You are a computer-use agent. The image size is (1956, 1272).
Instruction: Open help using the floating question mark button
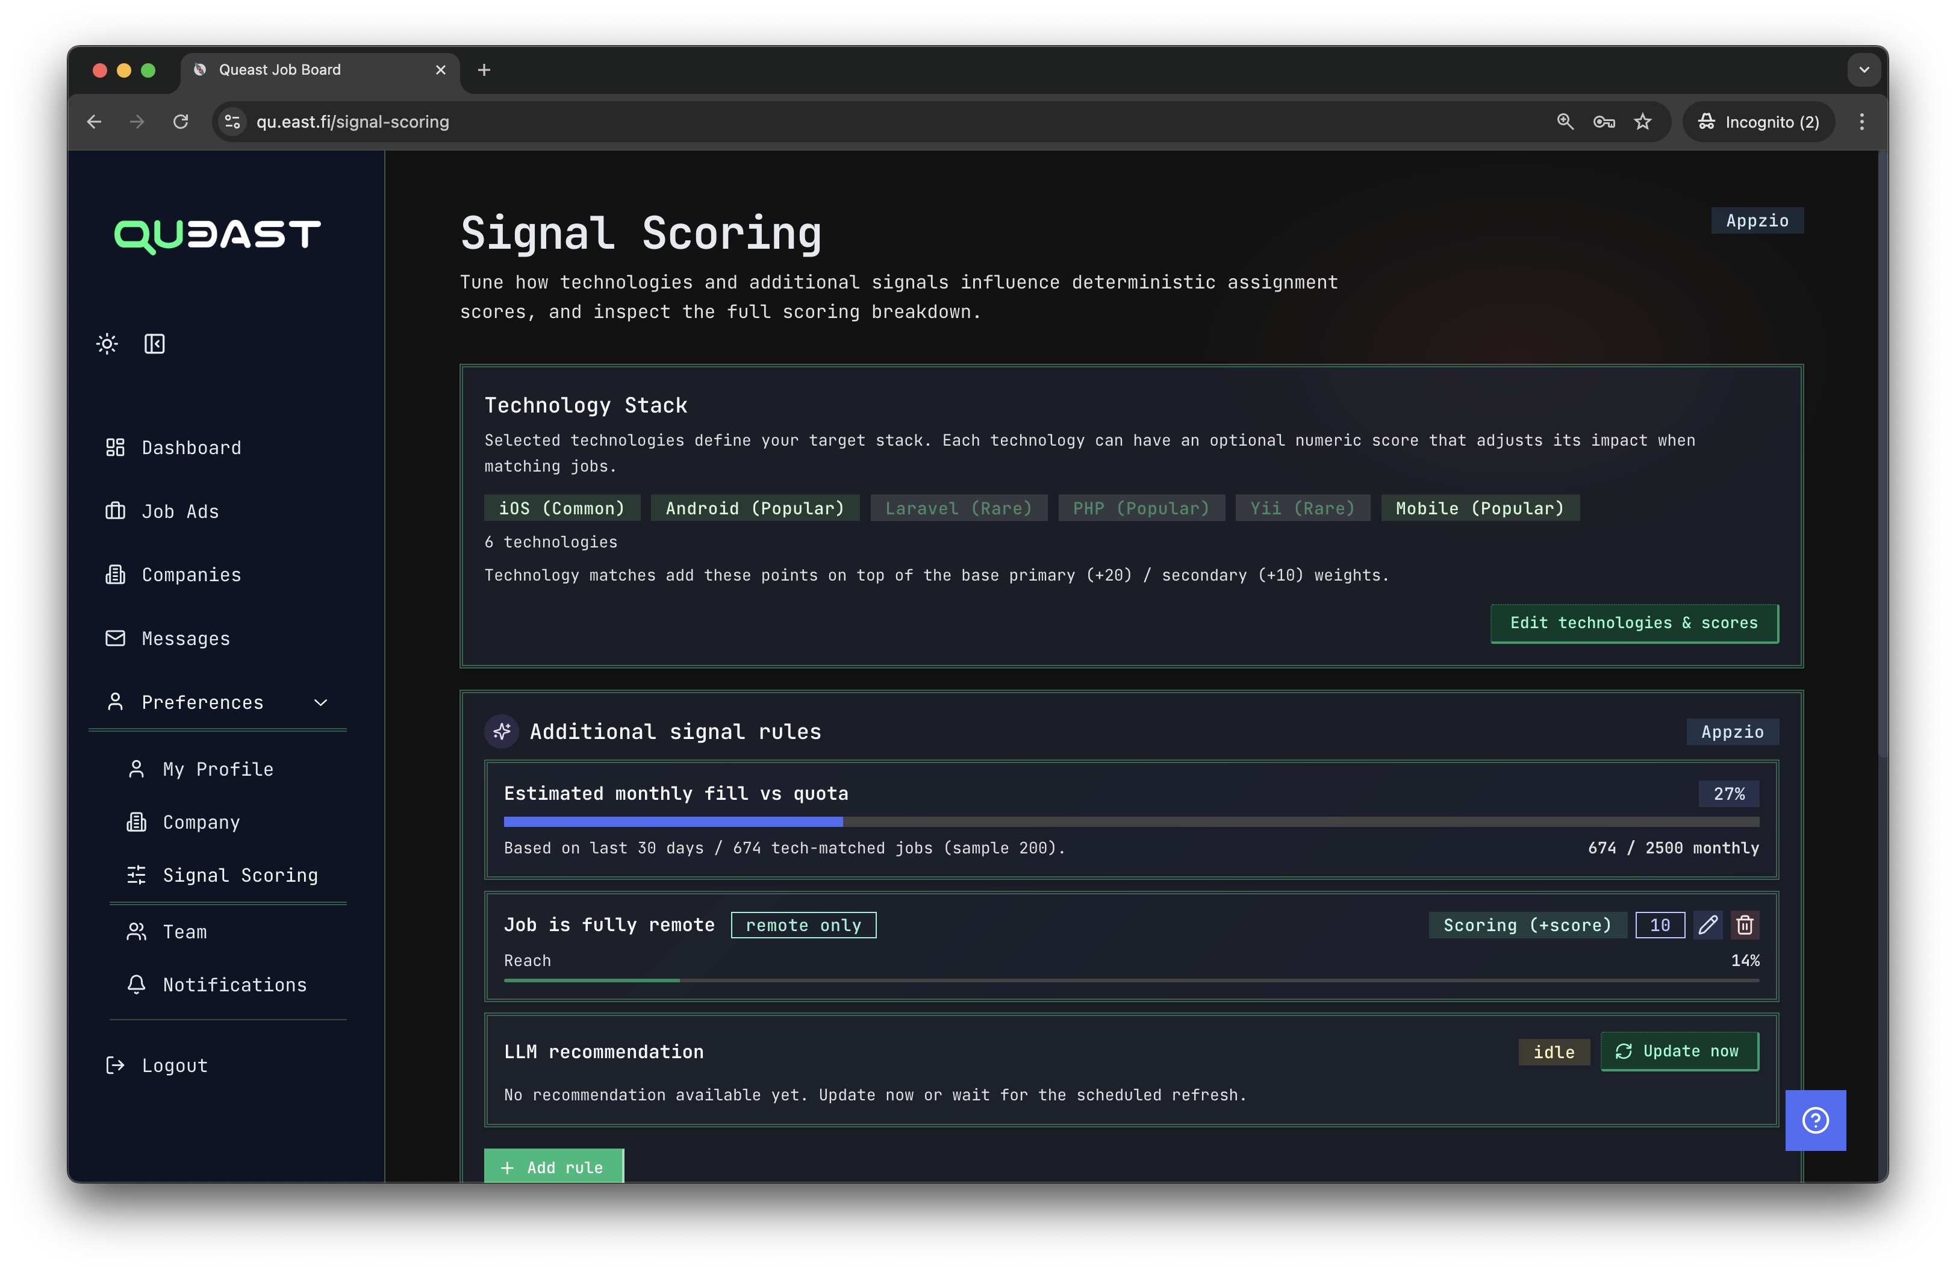click(x=1816, y=1120)
